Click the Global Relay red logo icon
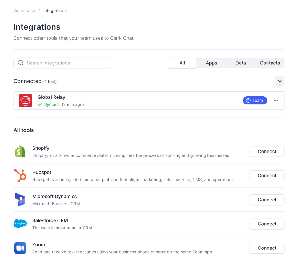 click(x=25, y=100)
